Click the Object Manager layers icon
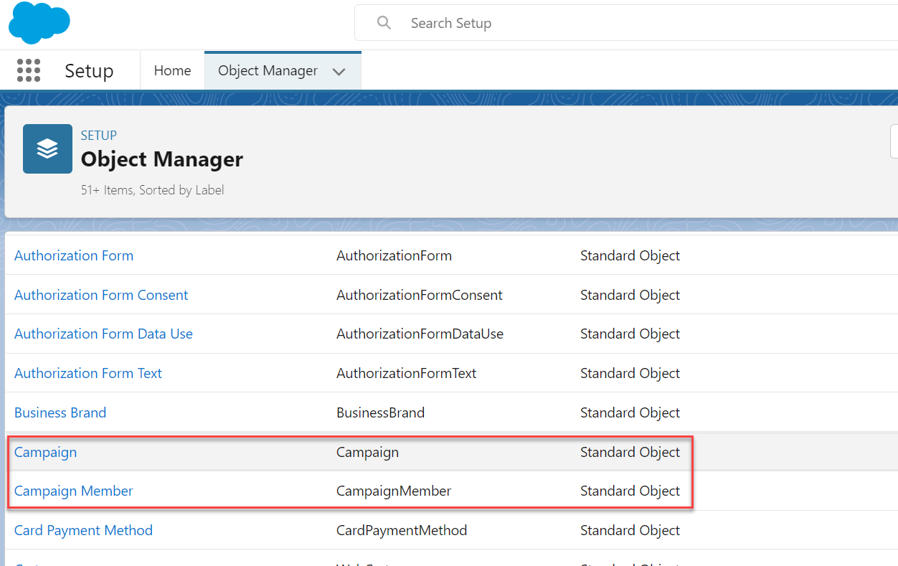 [x=47, y=148]
